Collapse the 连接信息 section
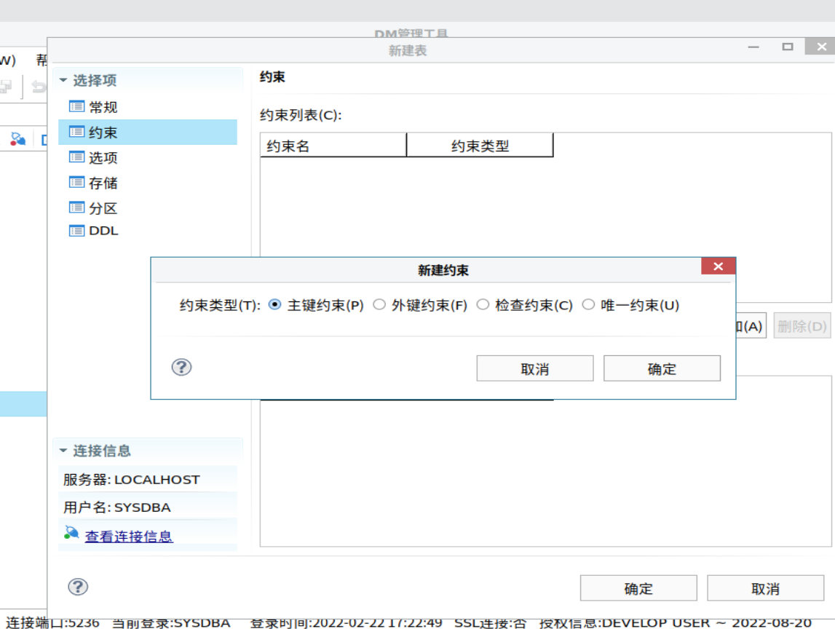Screen dimensions: 835x629 coord(63,451)
